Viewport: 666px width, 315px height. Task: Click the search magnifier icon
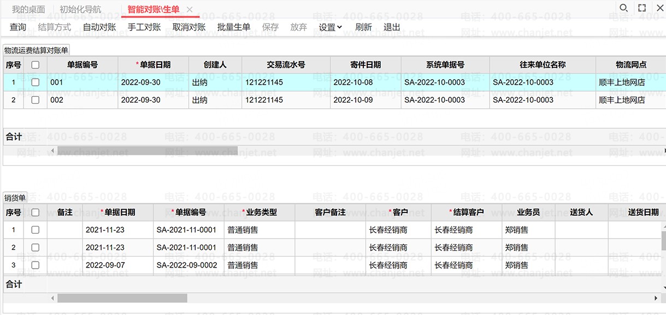[623, 8]
